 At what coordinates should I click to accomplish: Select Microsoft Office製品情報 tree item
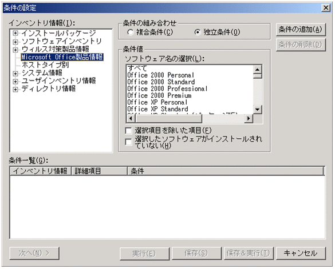click(62, 57)
